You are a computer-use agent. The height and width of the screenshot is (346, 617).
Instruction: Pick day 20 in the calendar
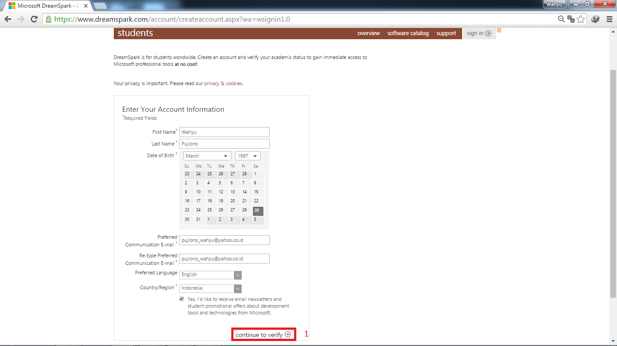pos(234,202)
